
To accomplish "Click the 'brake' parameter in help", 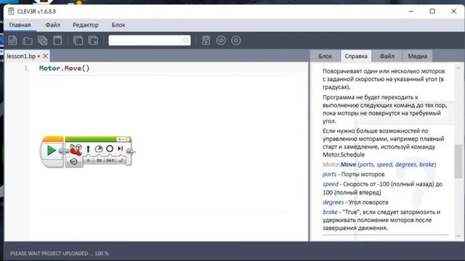I will tap(330, 212).
